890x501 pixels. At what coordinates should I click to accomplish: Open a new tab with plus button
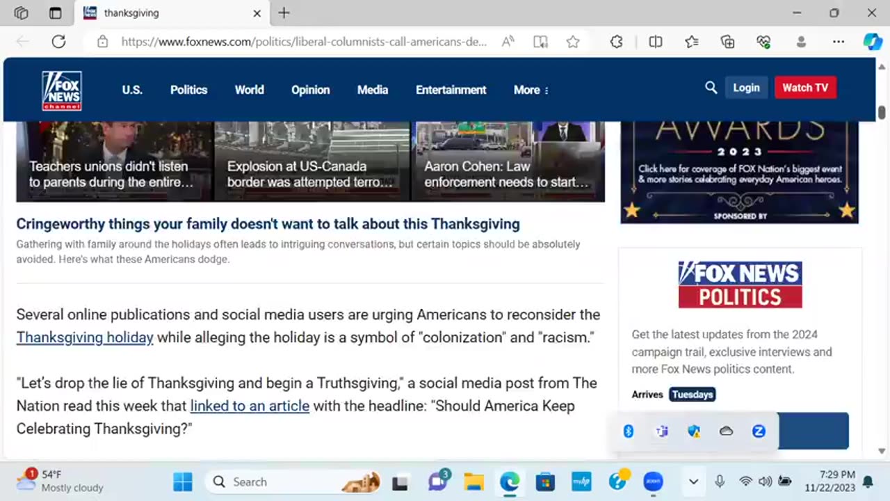tap(284, 13)
